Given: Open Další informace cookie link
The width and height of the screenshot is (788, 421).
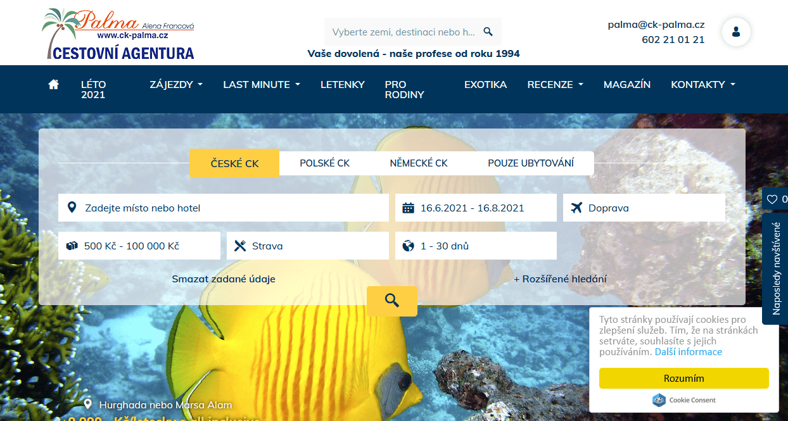Looking at the screenshot, I should [689, 352].
